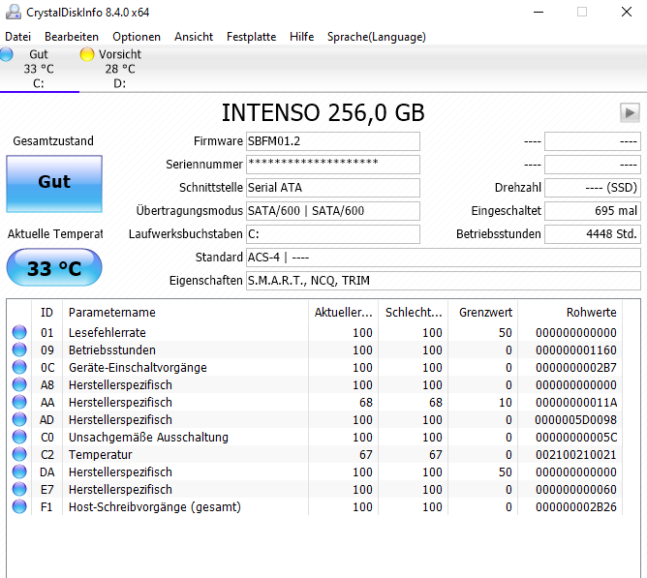The image size is (647, 578).
Task: Click the Standard field ACS-4
Action: click(x=444, y=257)
